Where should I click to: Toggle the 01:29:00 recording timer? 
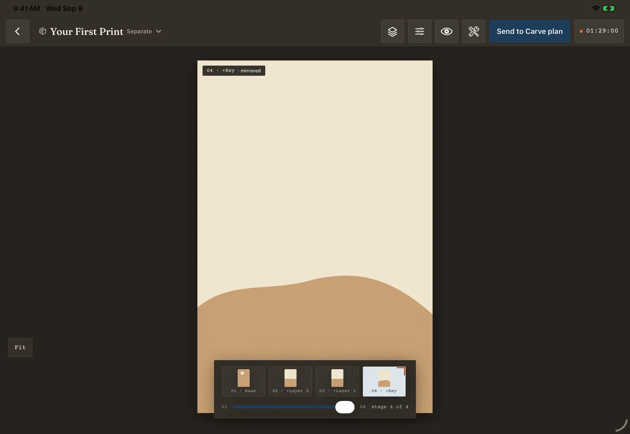(x=599, y=31)
